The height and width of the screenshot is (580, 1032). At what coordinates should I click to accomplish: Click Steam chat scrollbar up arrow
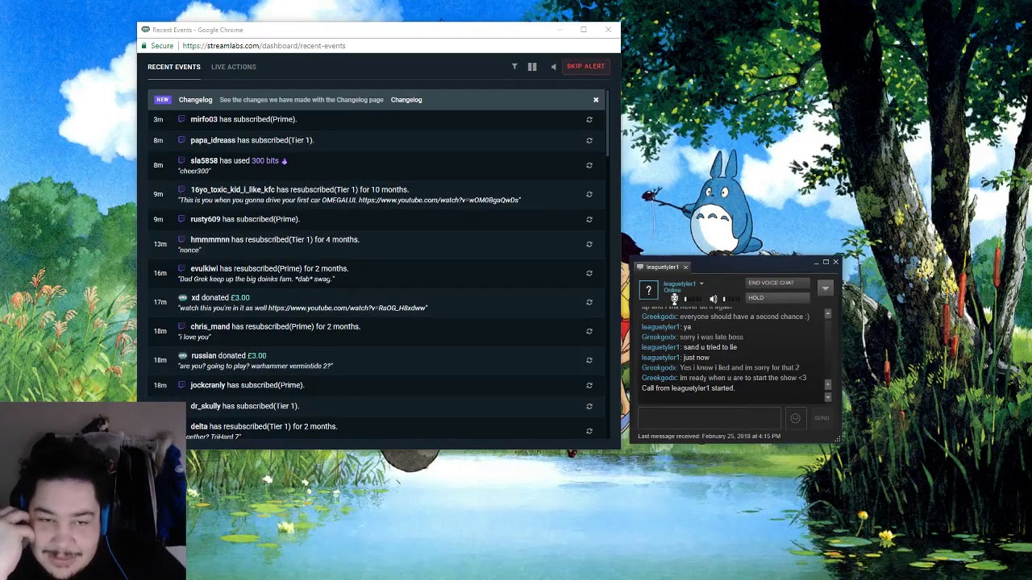[827, 313]
